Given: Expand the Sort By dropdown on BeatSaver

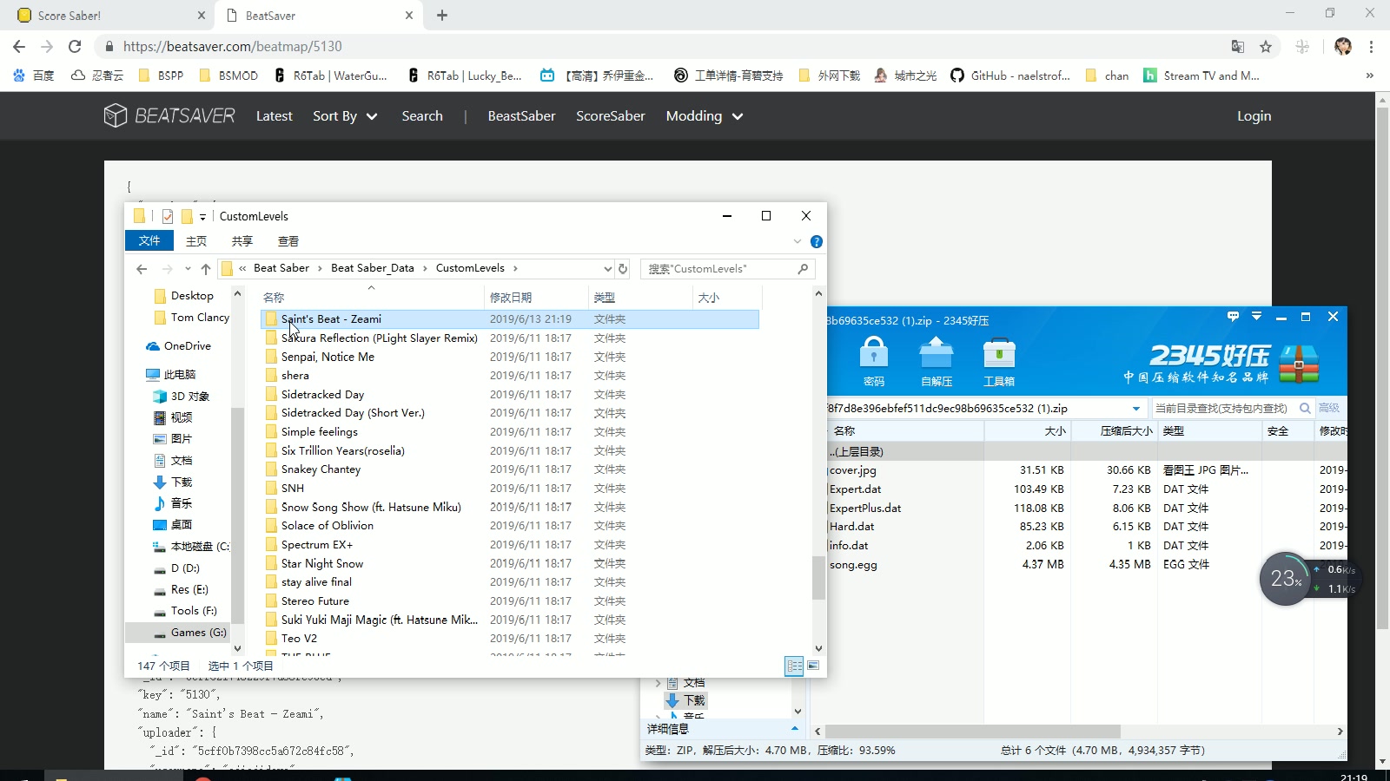Looking at the screenshot, I should pyautogui.click(x=345, y=116).
